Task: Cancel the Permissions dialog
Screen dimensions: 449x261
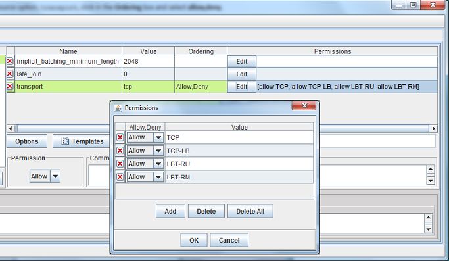Action: [229, 240]
